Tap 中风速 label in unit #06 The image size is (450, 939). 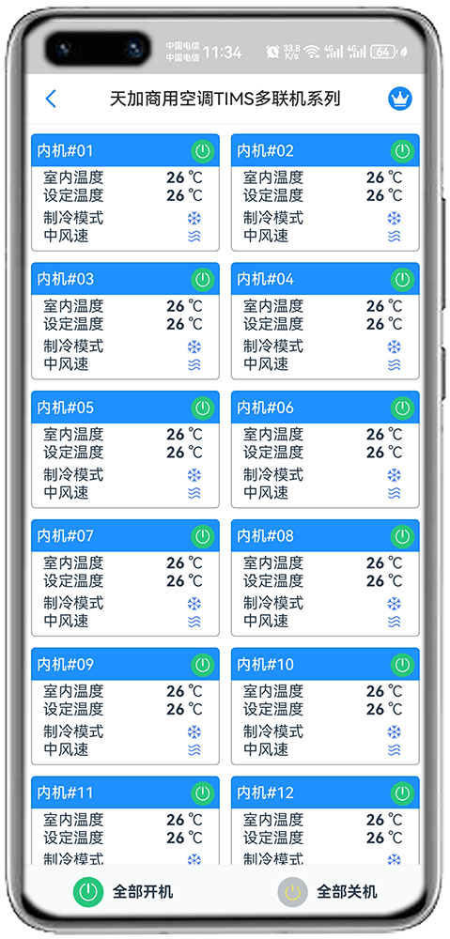[x=266, y=493]
